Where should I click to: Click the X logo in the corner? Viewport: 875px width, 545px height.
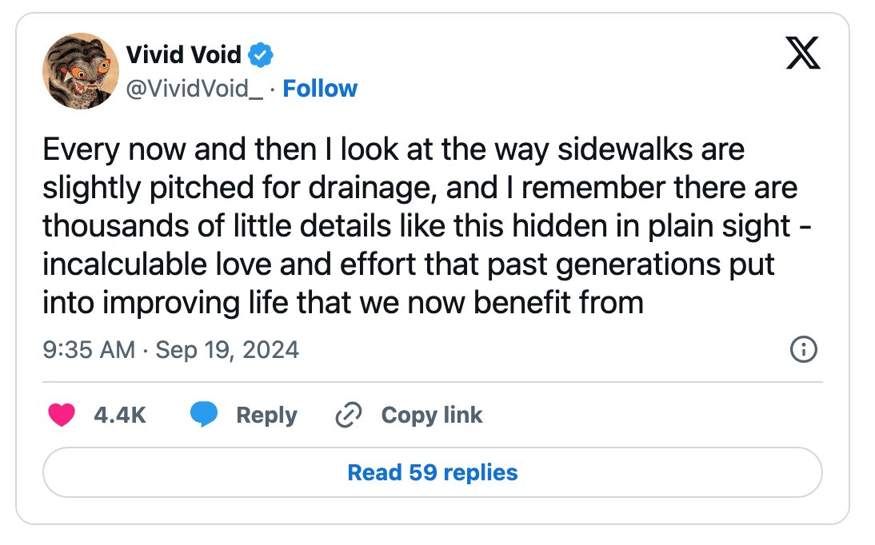803,53
